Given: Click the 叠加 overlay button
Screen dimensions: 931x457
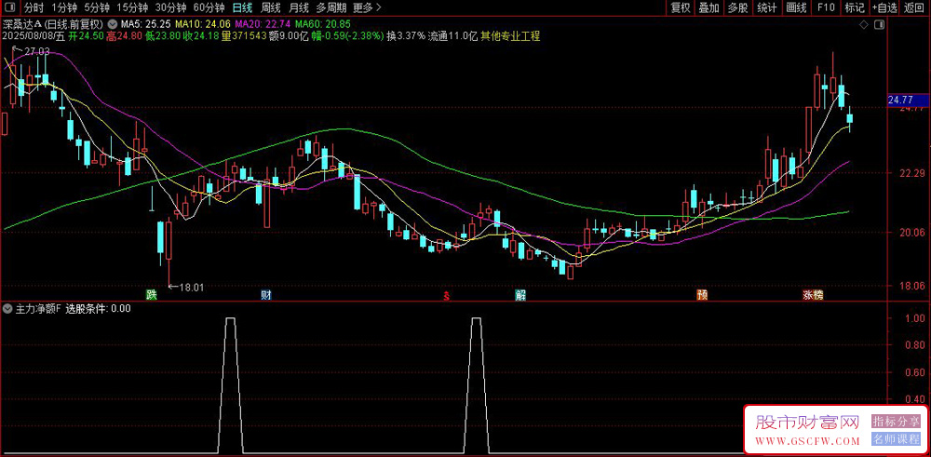Looking at the screenshot, I should click(x=708, y=7).
